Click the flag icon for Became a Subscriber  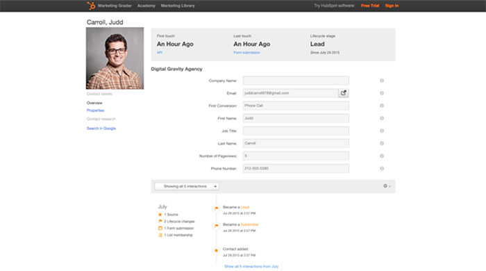(x=217, y=226)
